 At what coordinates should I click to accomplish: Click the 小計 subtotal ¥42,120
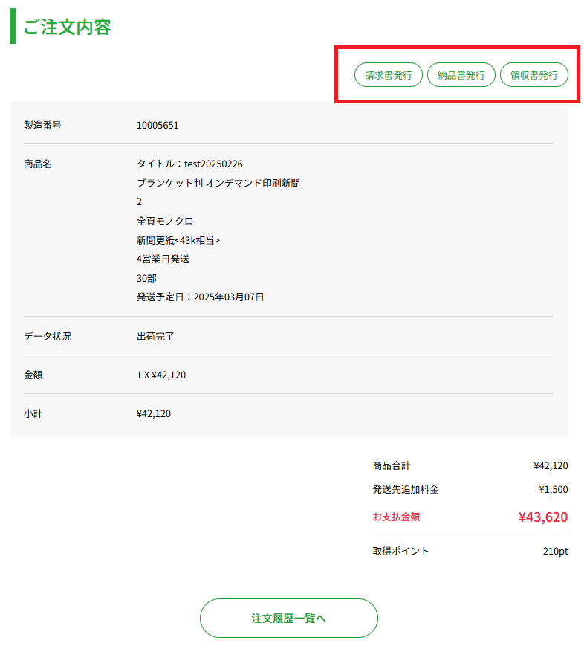click(x=152, y=413)
